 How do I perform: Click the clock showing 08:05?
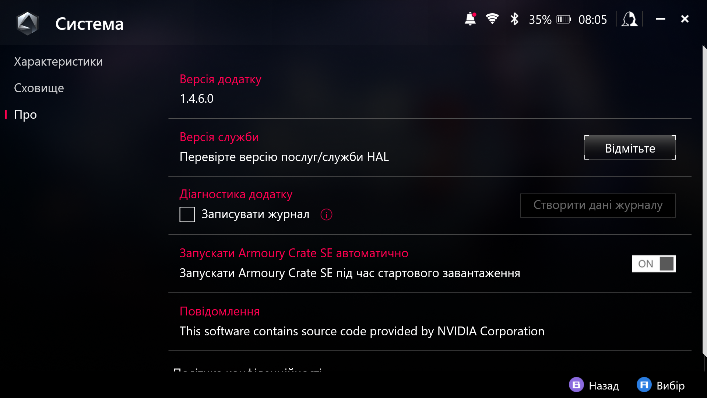pos(593,20)
